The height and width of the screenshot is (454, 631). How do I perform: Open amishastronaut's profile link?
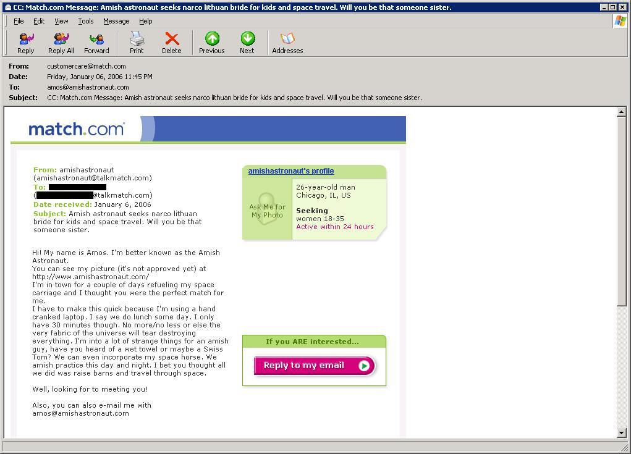(x=291, y=171)
